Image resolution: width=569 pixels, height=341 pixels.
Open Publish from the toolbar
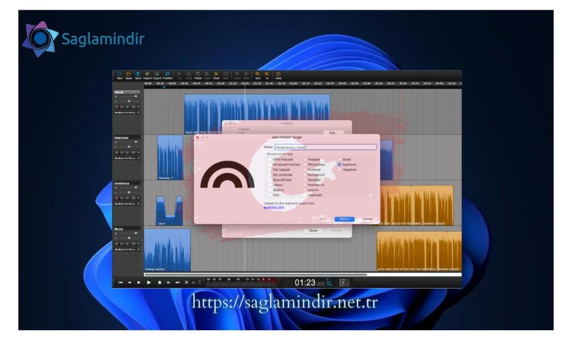pyautogui.click(x=167, y=76)
